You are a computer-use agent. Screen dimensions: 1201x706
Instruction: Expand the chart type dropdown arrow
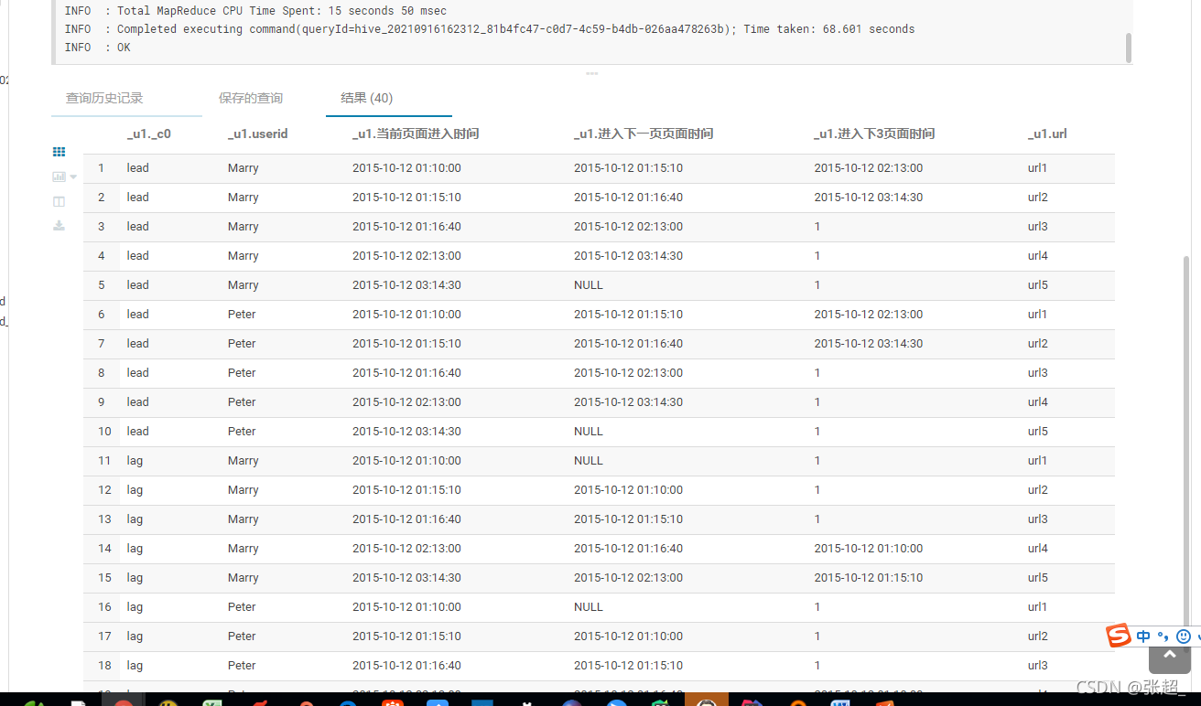click(73, 177)
